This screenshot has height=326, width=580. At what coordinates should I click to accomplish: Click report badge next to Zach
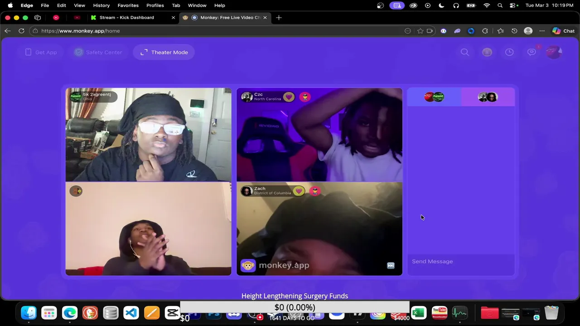[x=315, y=191]
